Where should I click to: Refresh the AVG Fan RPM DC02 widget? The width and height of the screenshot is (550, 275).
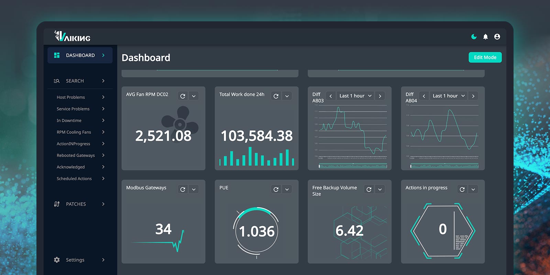[183, 96]
